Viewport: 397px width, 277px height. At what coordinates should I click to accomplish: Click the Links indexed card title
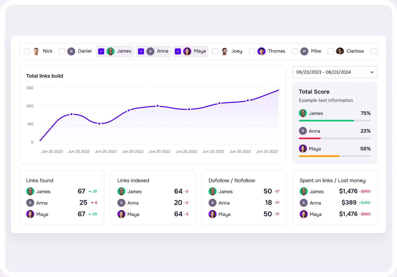tap(133, 180)
